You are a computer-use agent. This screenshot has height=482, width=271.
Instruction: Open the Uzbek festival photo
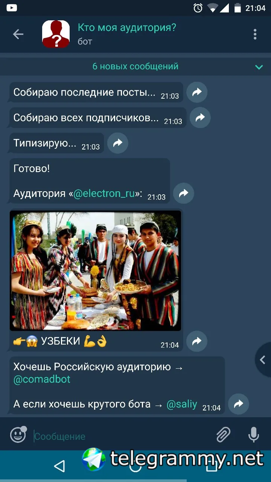(x=95, y=270)
